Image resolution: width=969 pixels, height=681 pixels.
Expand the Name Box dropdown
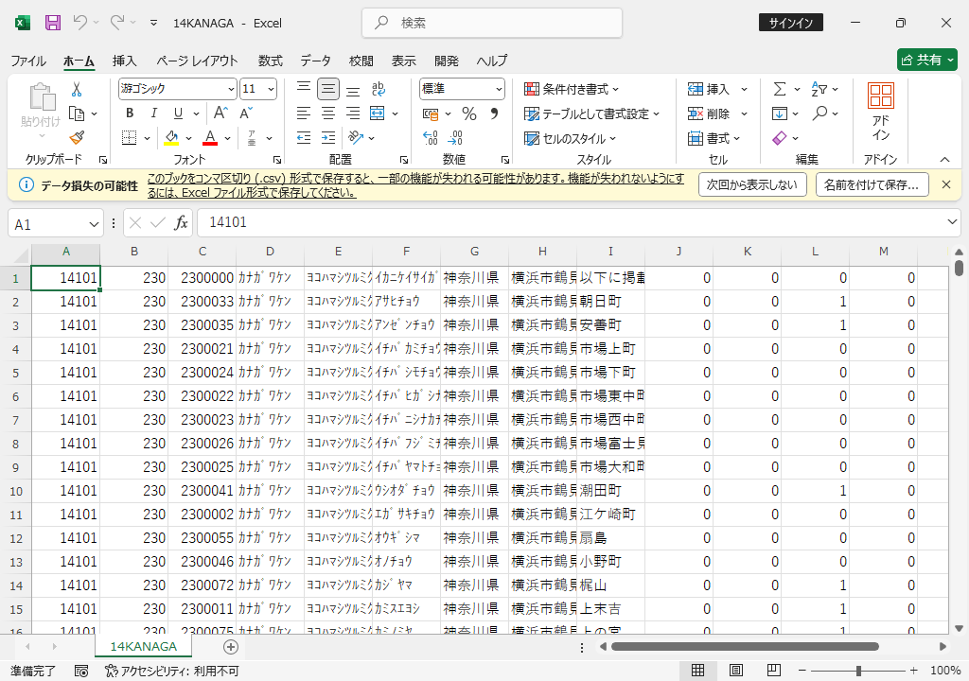coord(94,224)
